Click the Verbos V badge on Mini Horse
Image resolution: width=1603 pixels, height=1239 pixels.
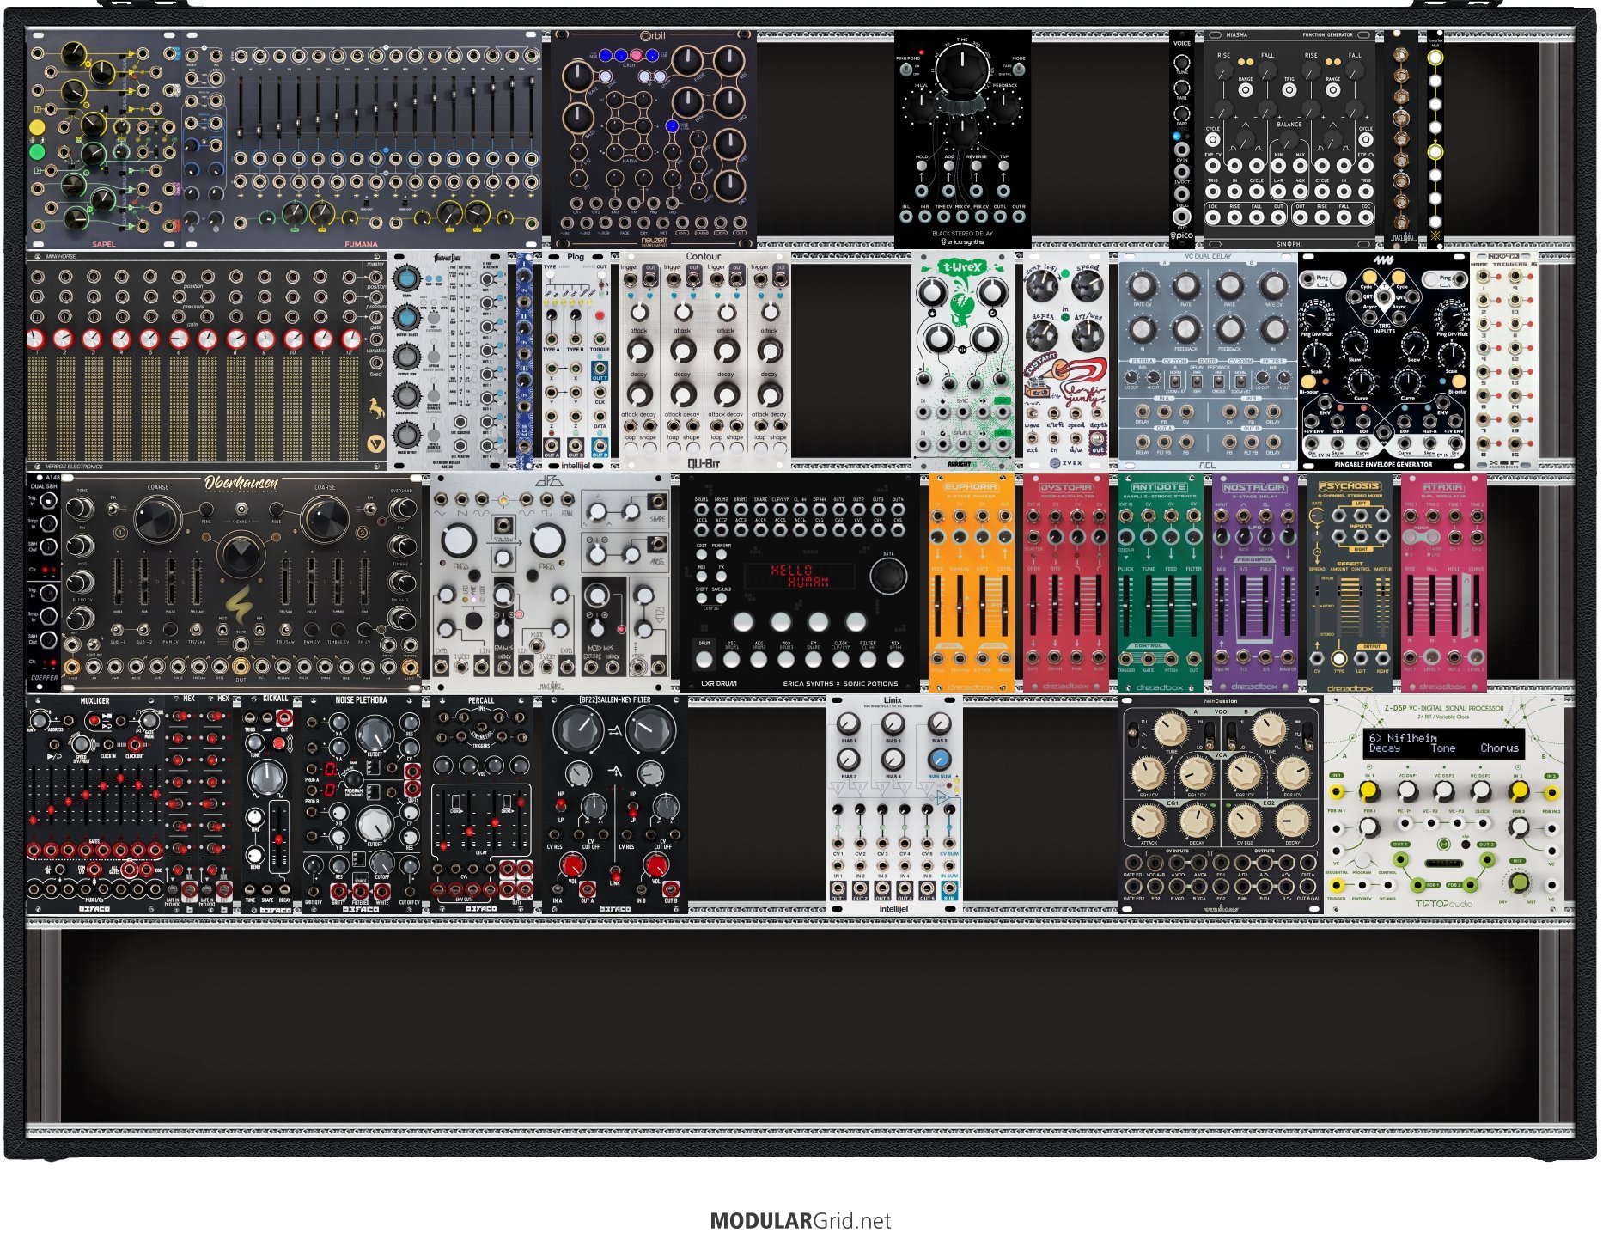pos(376,444)
